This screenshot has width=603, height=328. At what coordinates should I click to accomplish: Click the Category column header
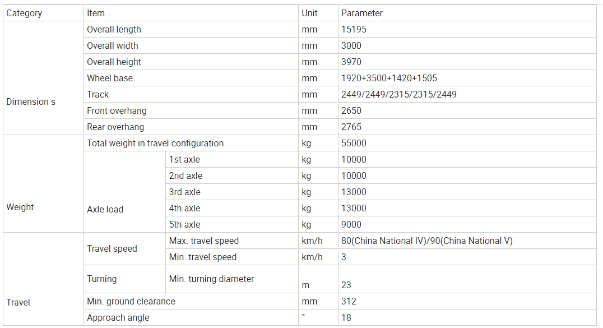tap(24, 13)
